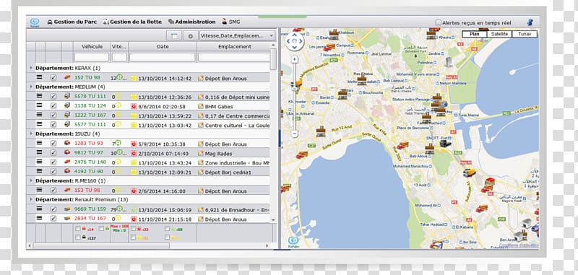The image size is (578, 275).
Task: Open the SMG user menu
Action: [230, 22]
